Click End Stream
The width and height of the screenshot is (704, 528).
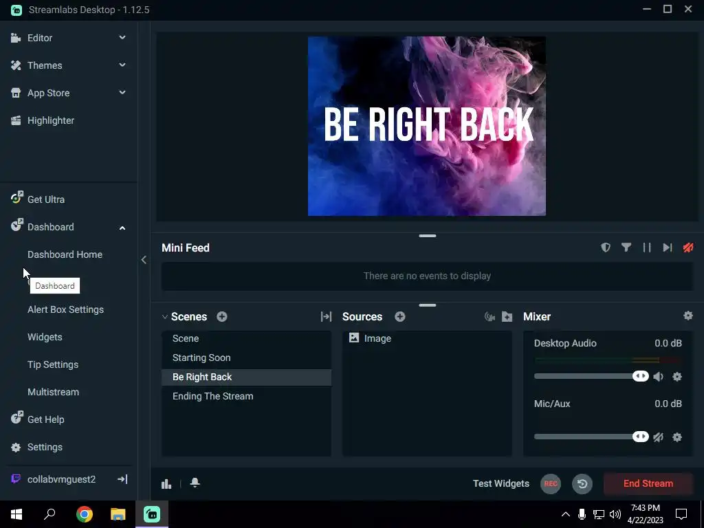pos(648,483)
